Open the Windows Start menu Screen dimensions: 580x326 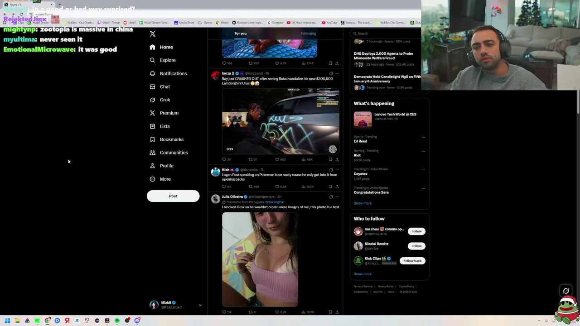pos(7,321)
